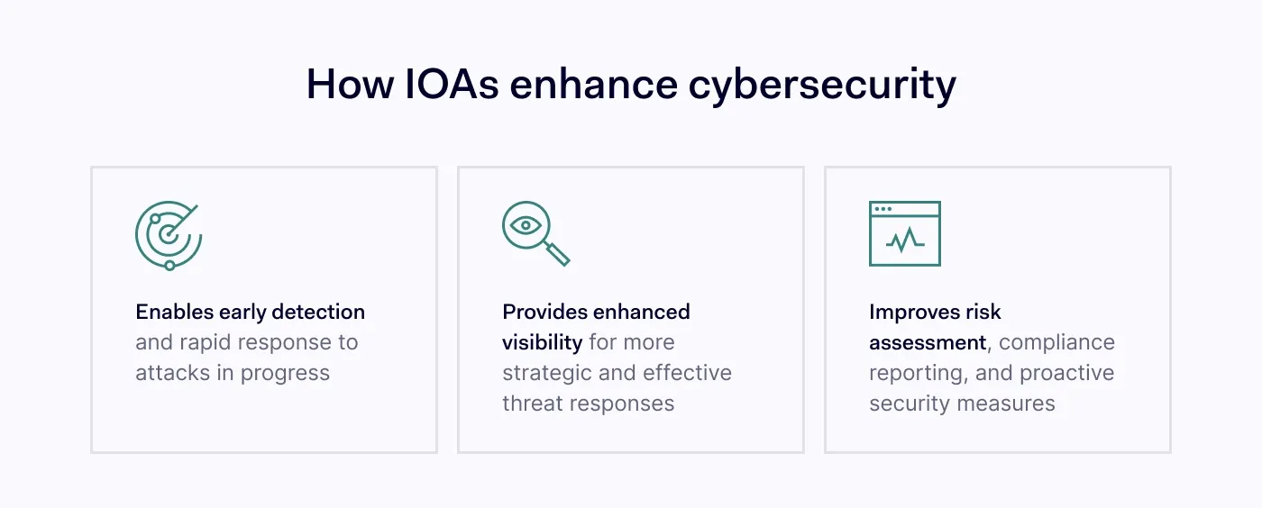Screen dimensions: 1262x508
Task: Click the "security measures" text line
Action: (962, 404)
